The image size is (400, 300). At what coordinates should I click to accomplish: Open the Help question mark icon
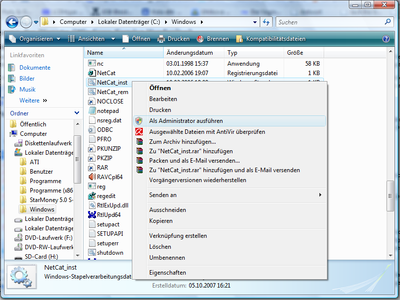click(x=386, y=39)
